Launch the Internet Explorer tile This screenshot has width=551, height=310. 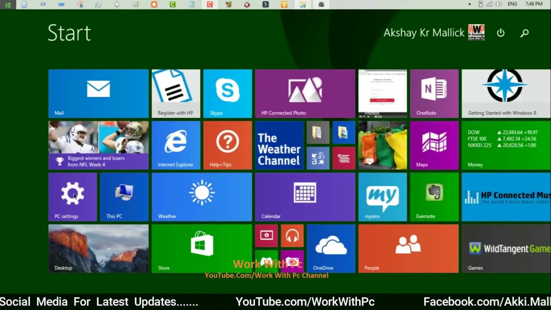click(x=176, y=145)
